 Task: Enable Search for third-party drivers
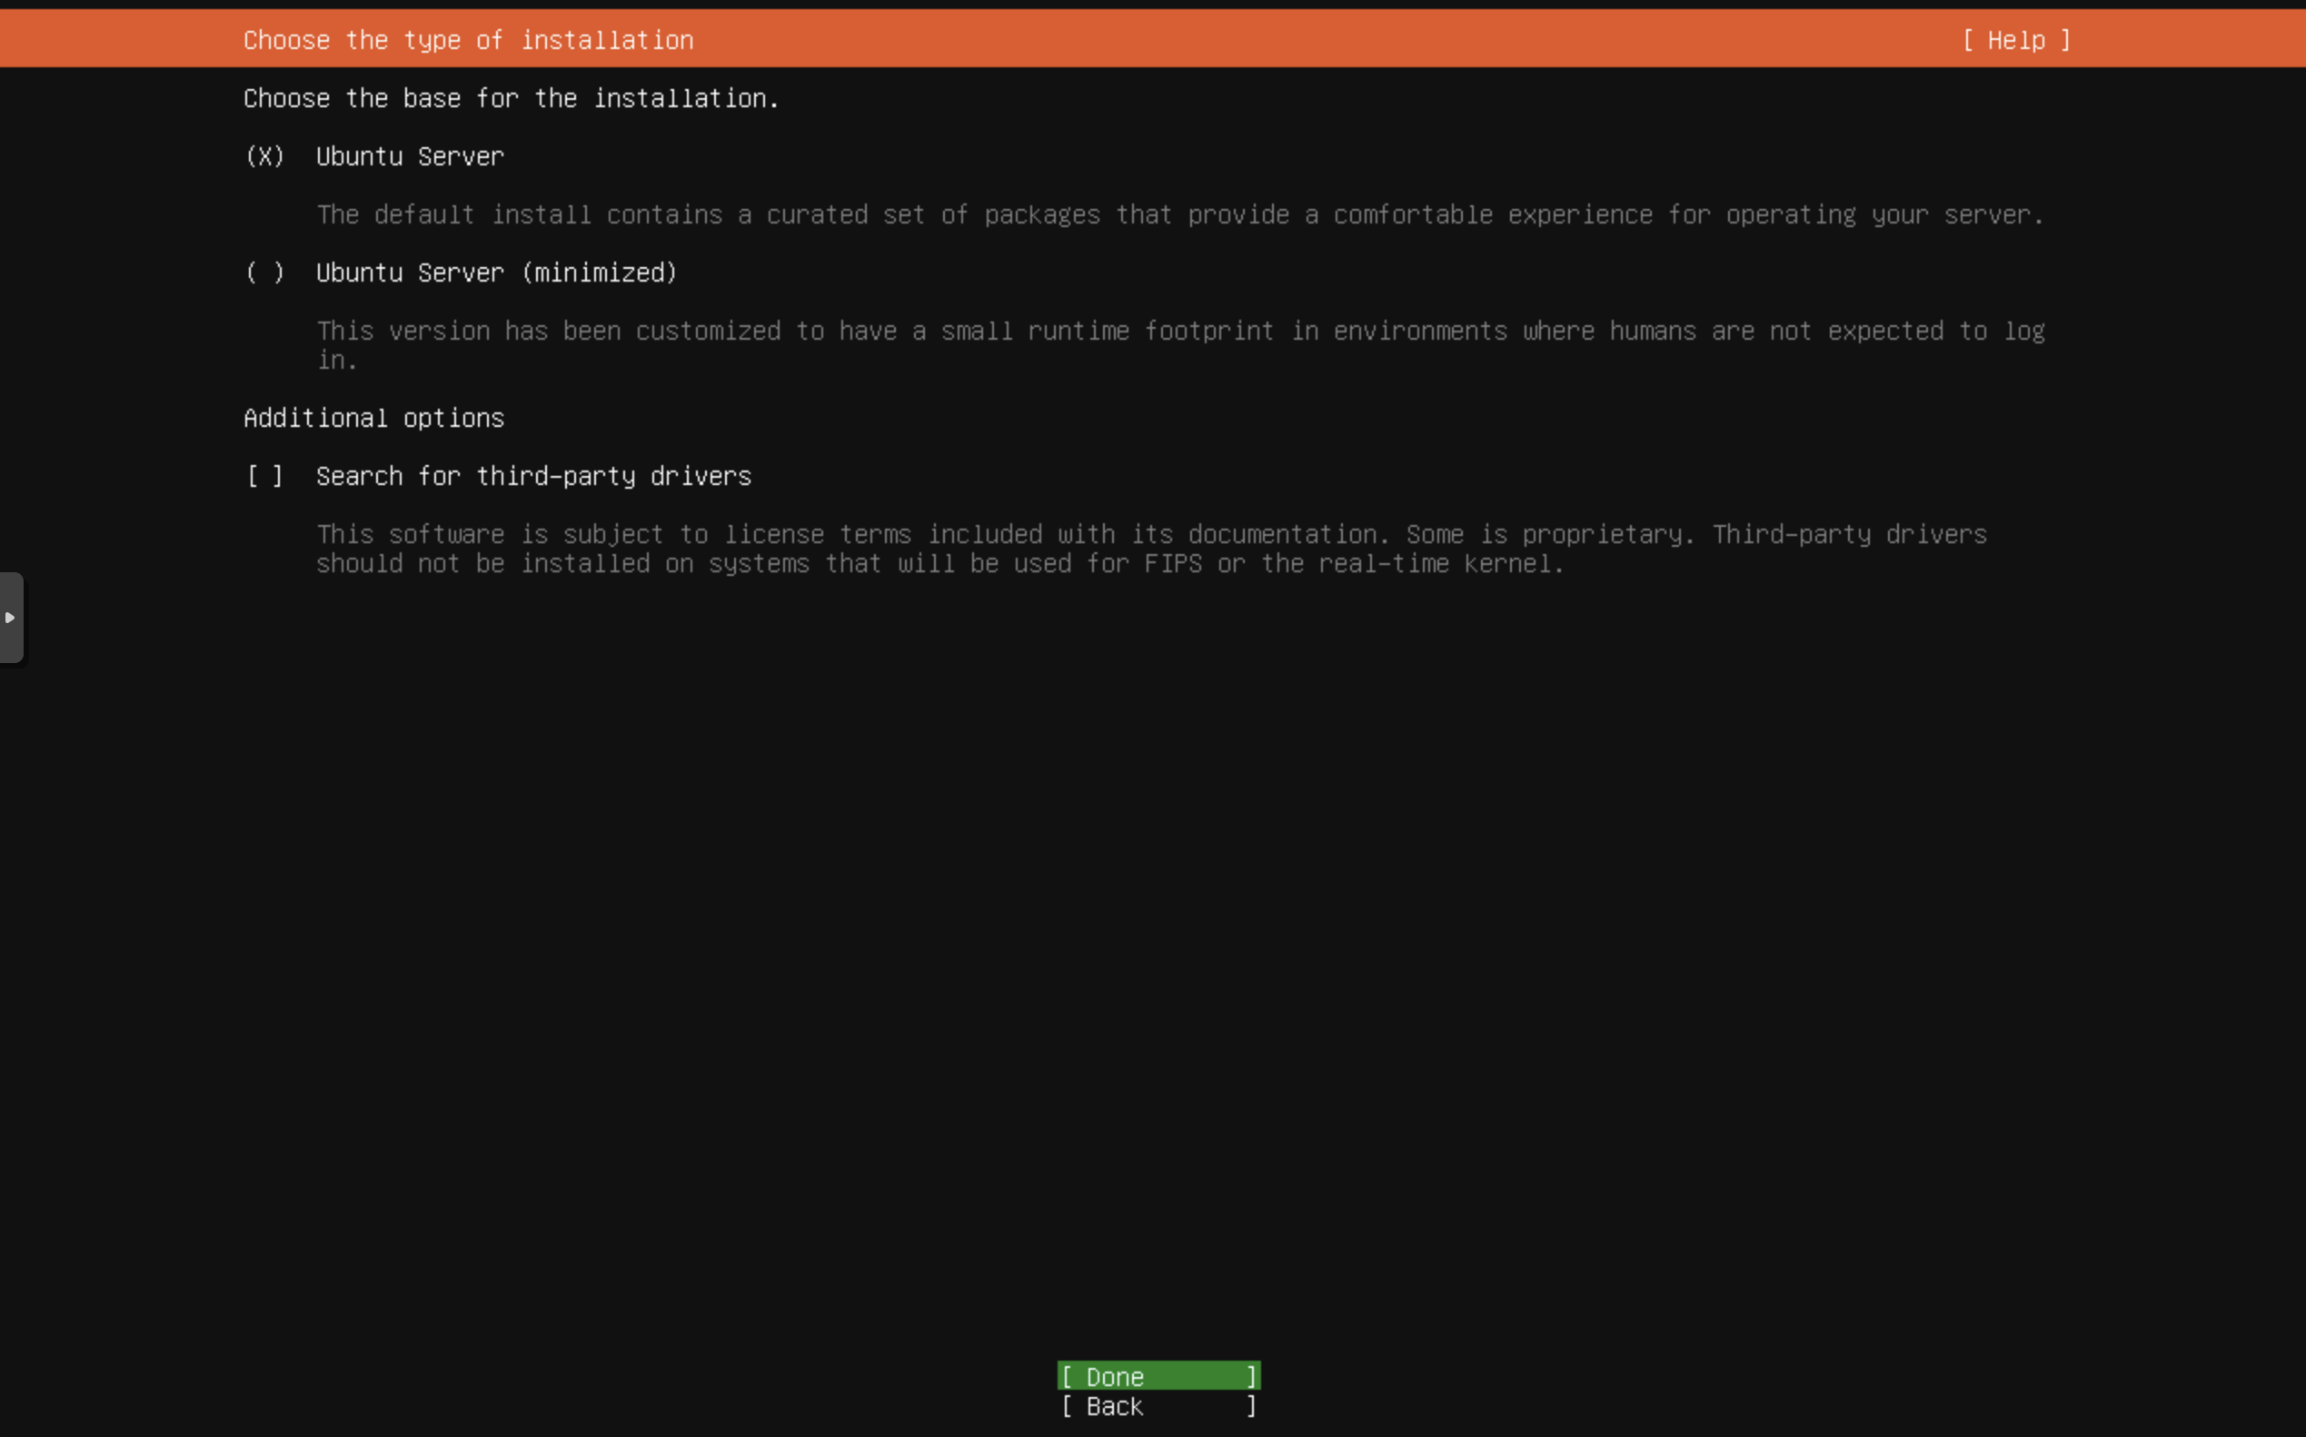click(264, 475)
